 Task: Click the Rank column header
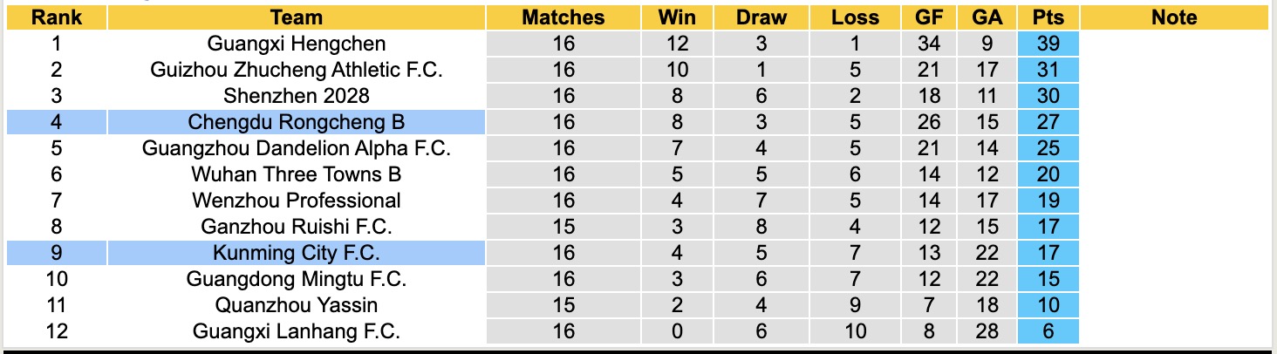57,17
